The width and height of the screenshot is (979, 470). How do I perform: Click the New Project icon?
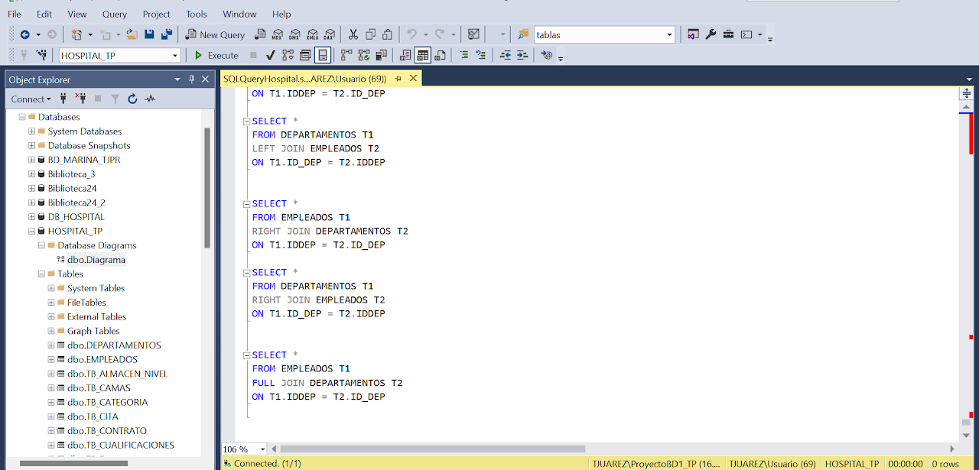[76, 34]
